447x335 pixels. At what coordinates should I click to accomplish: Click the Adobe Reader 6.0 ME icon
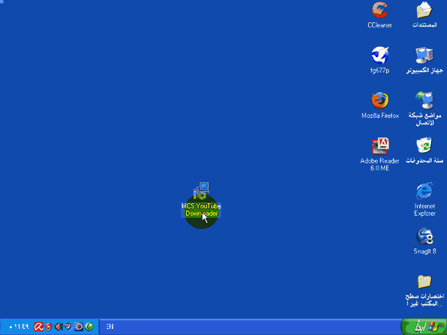(x=380, y=146)
